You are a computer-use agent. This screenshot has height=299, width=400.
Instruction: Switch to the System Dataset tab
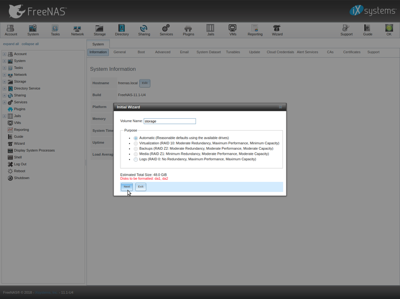coord(208,52)
